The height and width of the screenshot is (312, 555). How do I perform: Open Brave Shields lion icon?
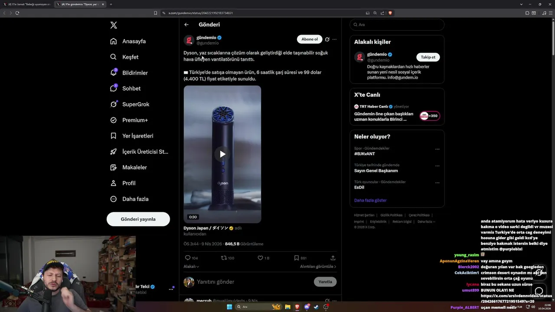click(x=390, y=13)
